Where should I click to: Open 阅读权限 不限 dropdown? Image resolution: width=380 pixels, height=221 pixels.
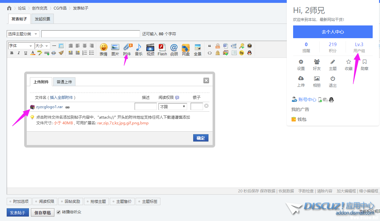coord(173,107)
